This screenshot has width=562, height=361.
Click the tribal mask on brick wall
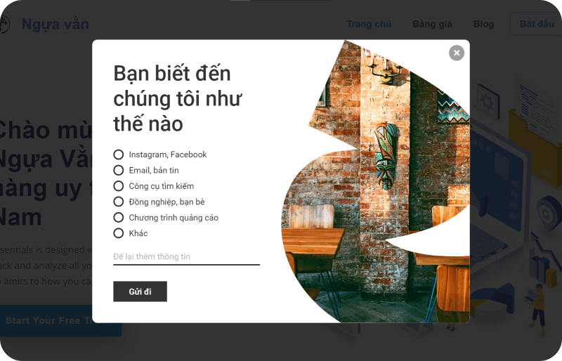click(386, 156)
